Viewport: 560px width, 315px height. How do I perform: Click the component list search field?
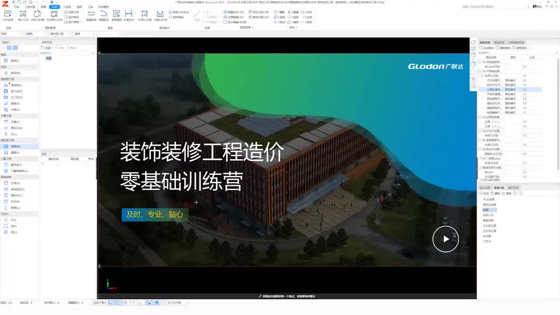pos(66,53)
